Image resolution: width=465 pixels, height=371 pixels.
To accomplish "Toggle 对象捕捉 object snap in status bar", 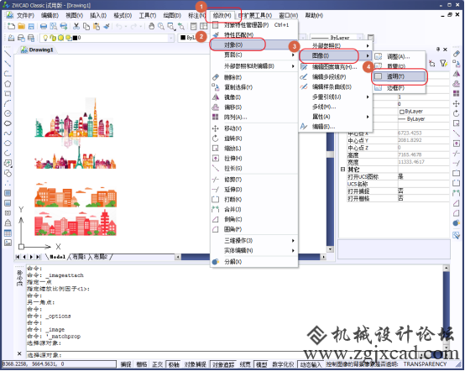I will click(195, 364).
